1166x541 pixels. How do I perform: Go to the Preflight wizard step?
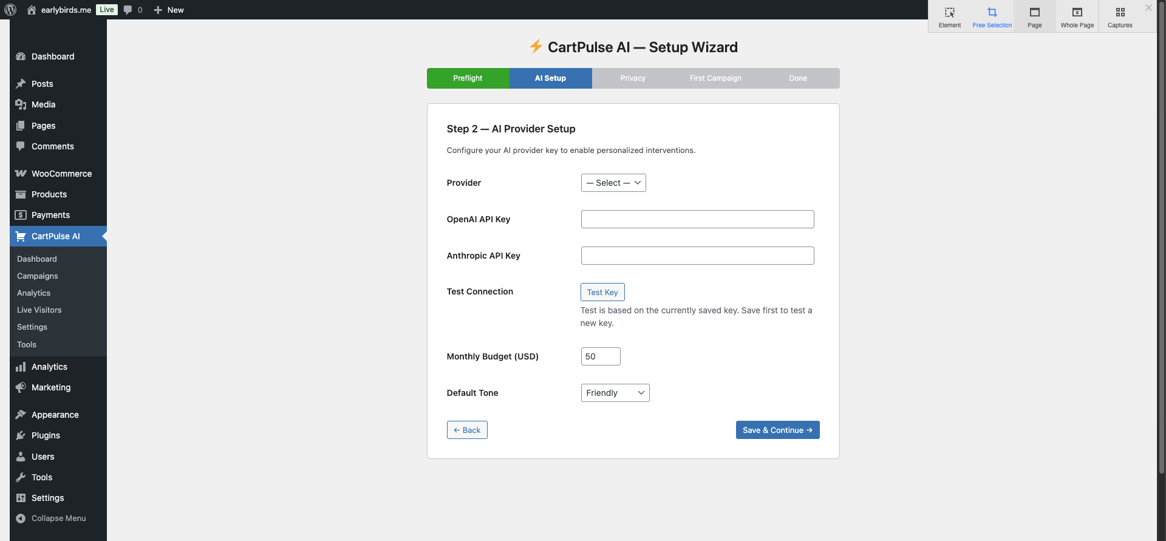tap(468, 78)
